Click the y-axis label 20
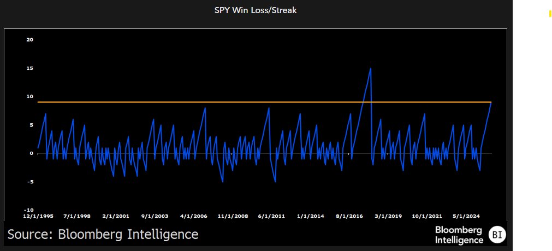This screenshot has width=552, height=251. [x=30, y=39]
